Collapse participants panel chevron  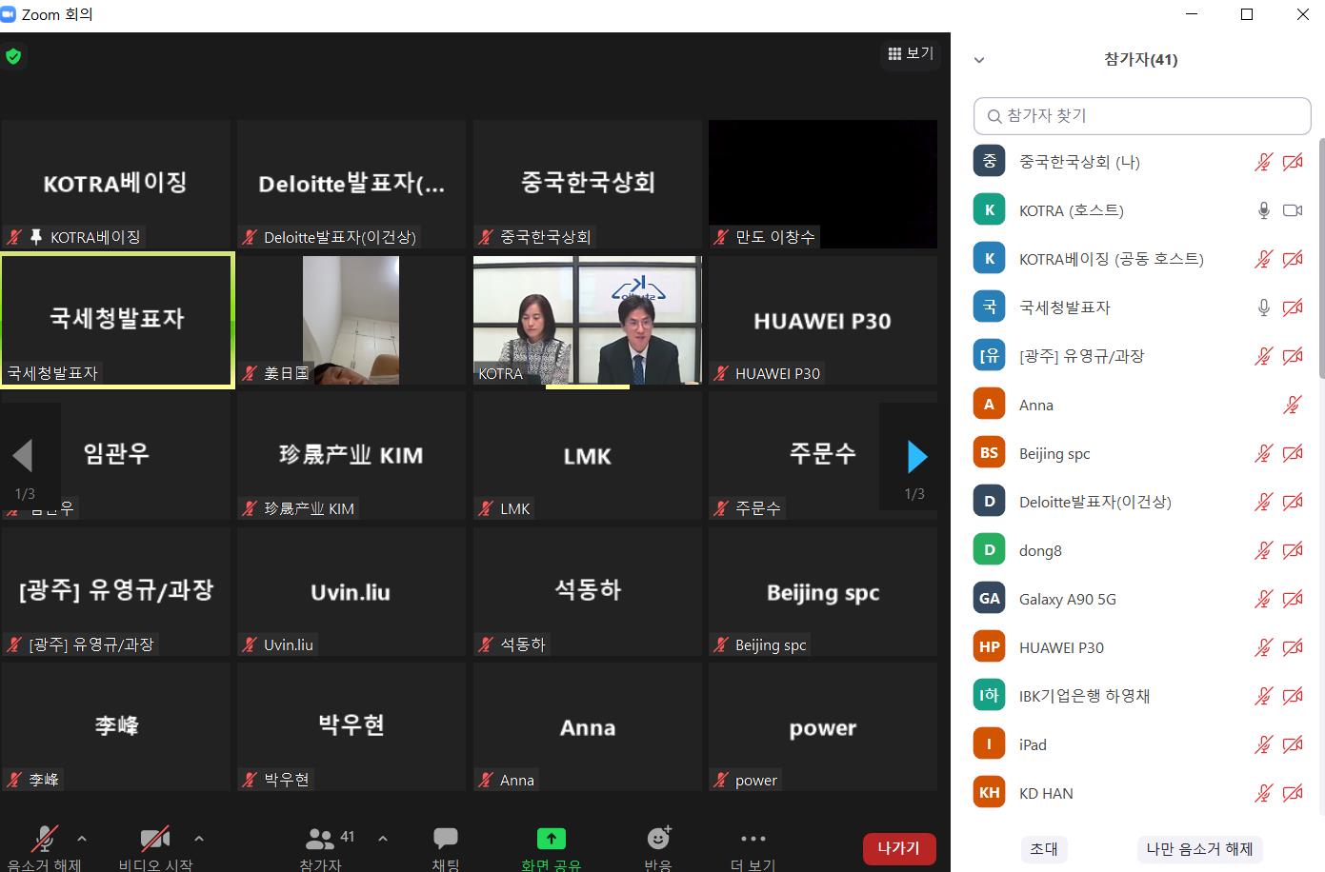coord(979,60)
